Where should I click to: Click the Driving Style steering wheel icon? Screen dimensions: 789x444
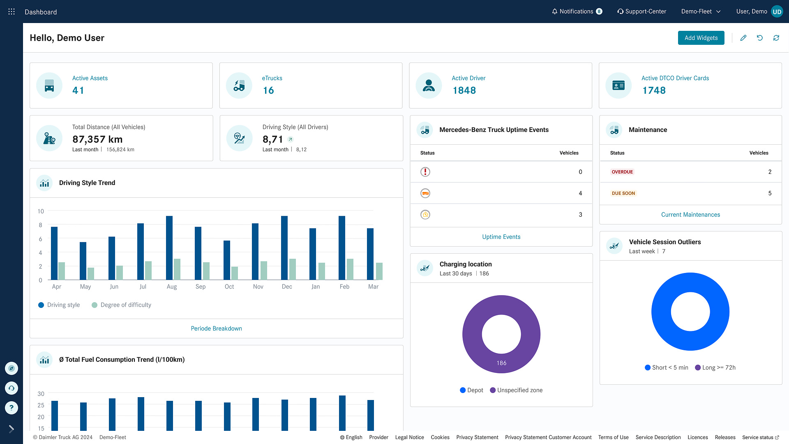[x=240, y=138]
